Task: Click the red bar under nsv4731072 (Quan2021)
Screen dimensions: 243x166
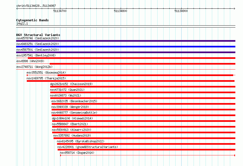Action: 143,92
